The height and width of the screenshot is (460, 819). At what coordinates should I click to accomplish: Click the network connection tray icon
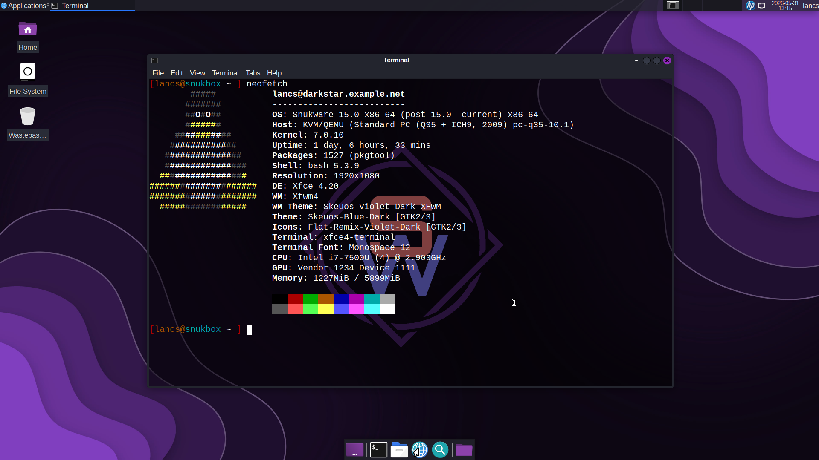[x=762, y=6]
